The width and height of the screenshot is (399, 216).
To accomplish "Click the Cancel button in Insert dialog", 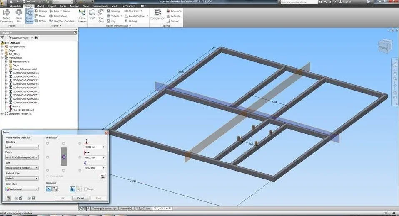I will pos(81,198).
